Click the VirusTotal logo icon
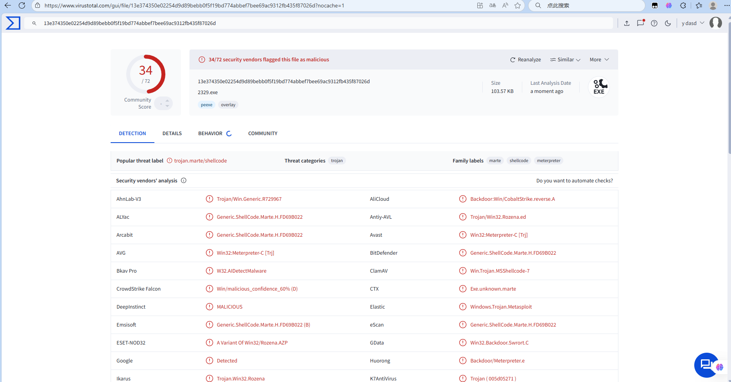 (x=13, y=23)
